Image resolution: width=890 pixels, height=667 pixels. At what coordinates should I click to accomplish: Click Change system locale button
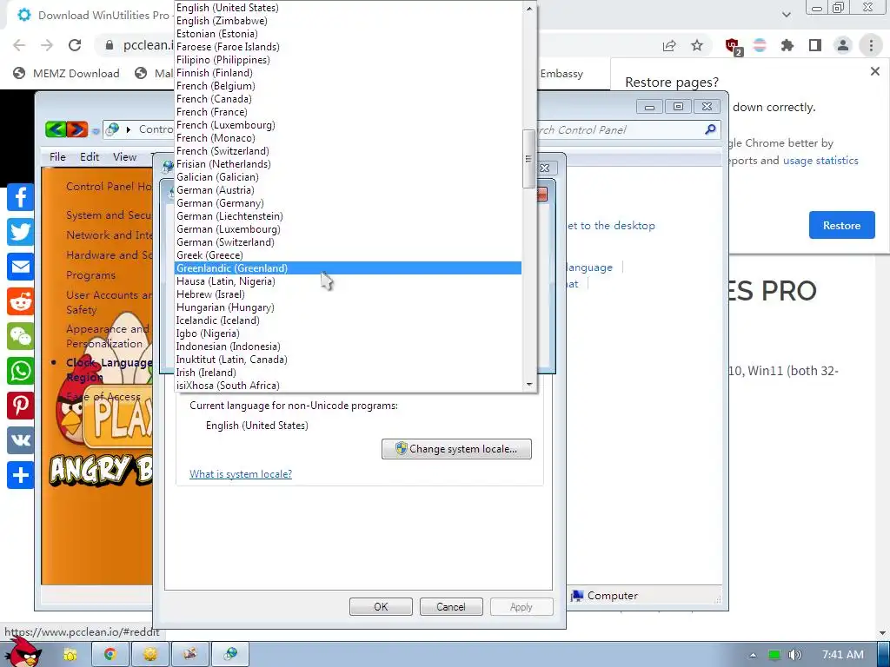click(456, 449)
